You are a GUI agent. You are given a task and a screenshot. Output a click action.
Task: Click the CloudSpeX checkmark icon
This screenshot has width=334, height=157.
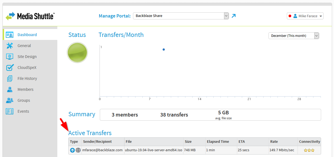pos(10,67)
